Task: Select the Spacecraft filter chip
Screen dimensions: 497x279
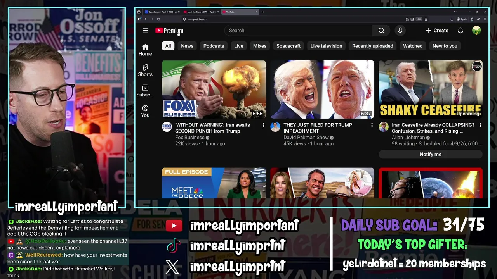Action: click(x=288, y=46)
